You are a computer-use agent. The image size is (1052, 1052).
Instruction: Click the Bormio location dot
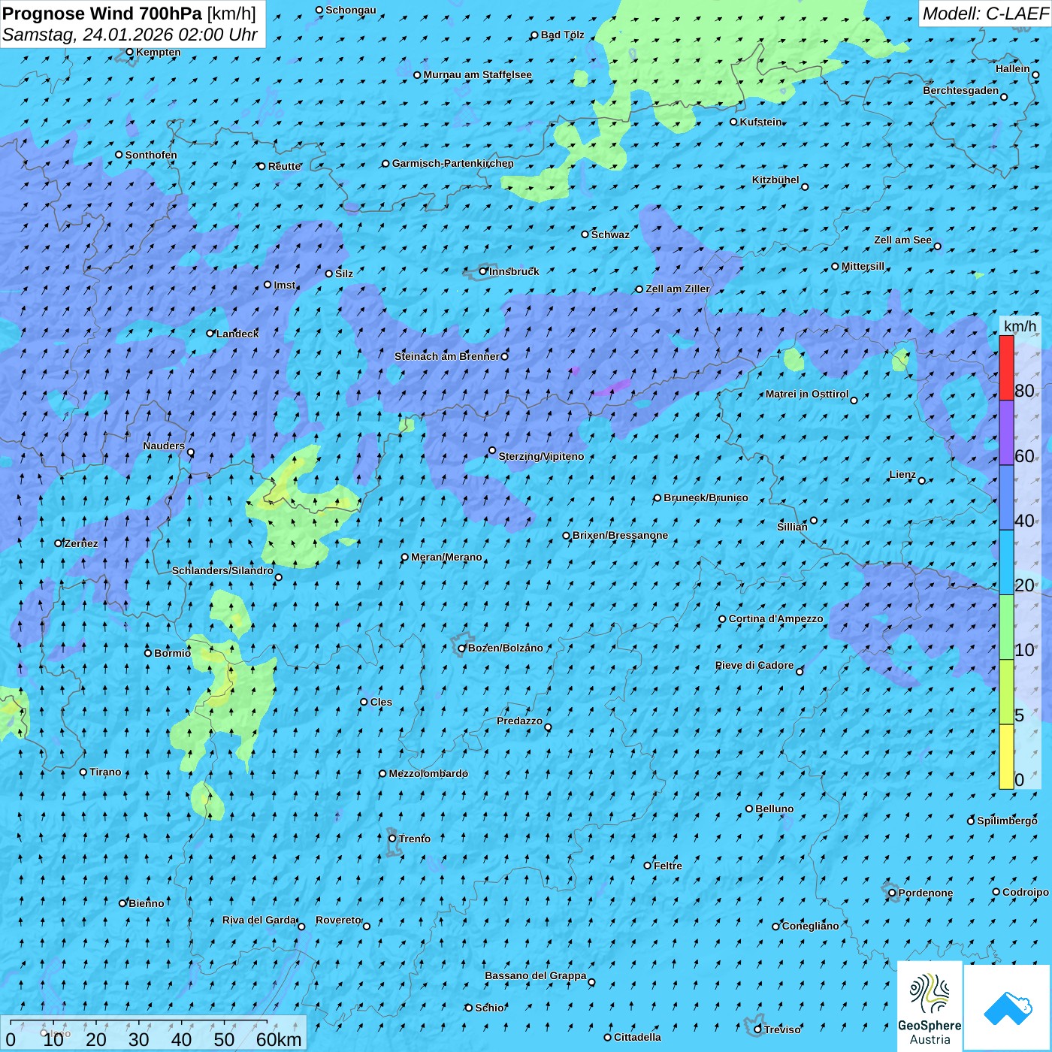tap(148, 653)
